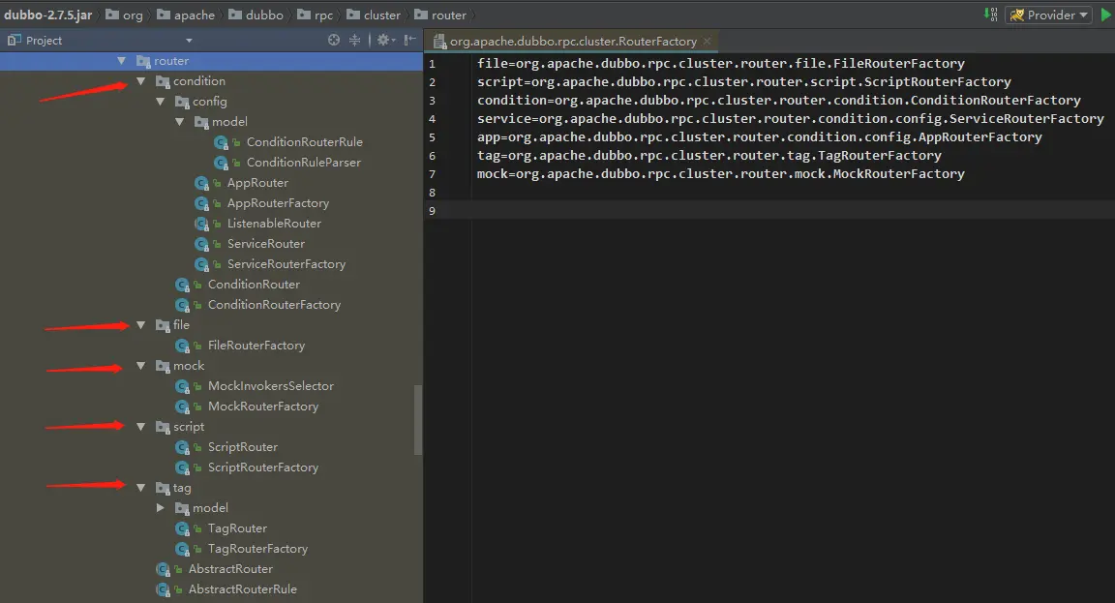Collapse the router folder
The width and height of the screenshot is (1115, 603).
122,61
